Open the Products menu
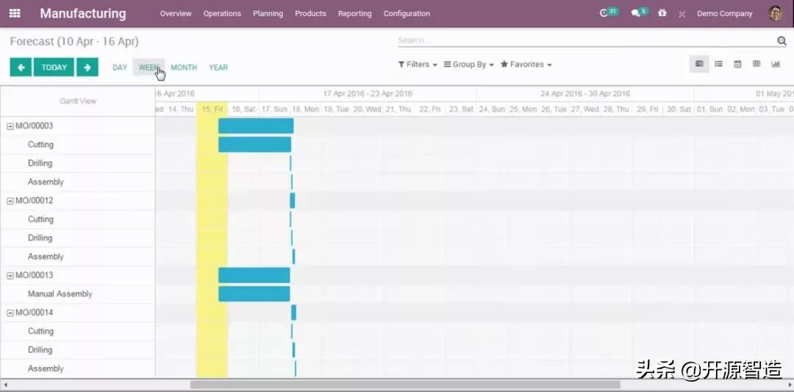 (x=310, y=14)
